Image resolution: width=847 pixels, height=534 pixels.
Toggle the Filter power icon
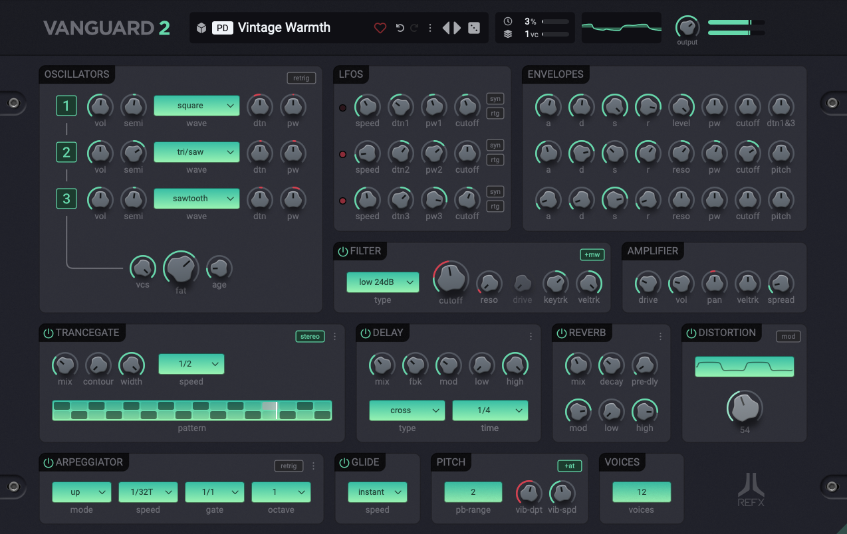(x=343, y=251)
